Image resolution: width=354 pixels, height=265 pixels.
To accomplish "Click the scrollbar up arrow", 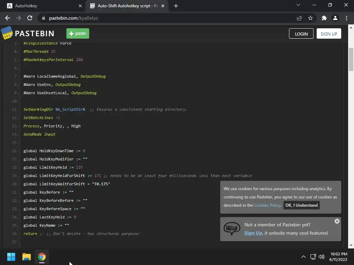I will 351,28.
